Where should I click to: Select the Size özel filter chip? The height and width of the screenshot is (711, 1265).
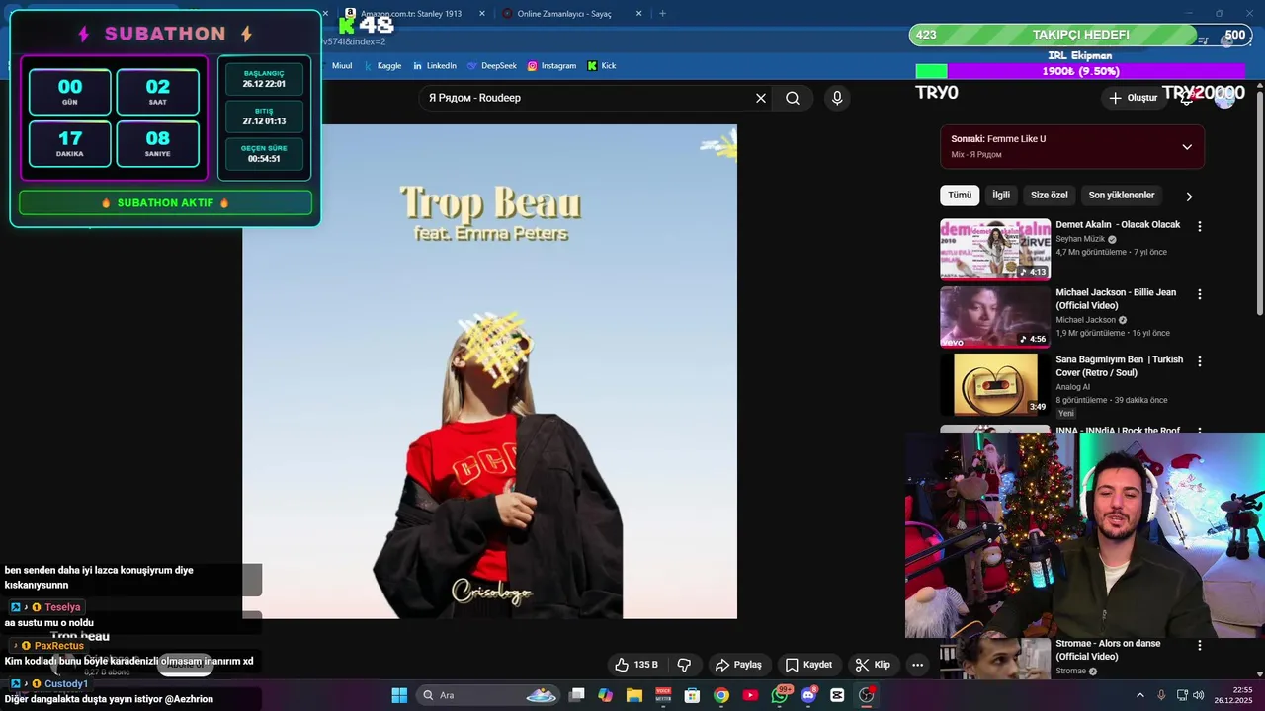(1049, 196)
